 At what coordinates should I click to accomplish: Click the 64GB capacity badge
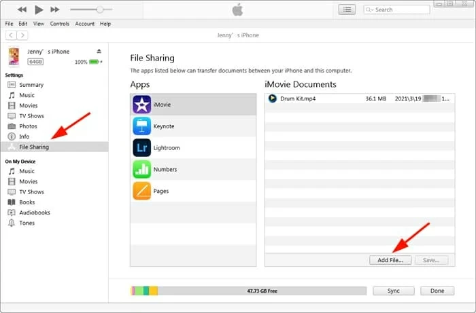tap(35, 62)
